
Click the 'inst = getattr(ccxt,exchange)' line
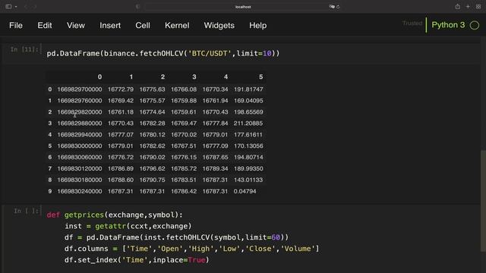pyautogui.click(x=128, y=226)
